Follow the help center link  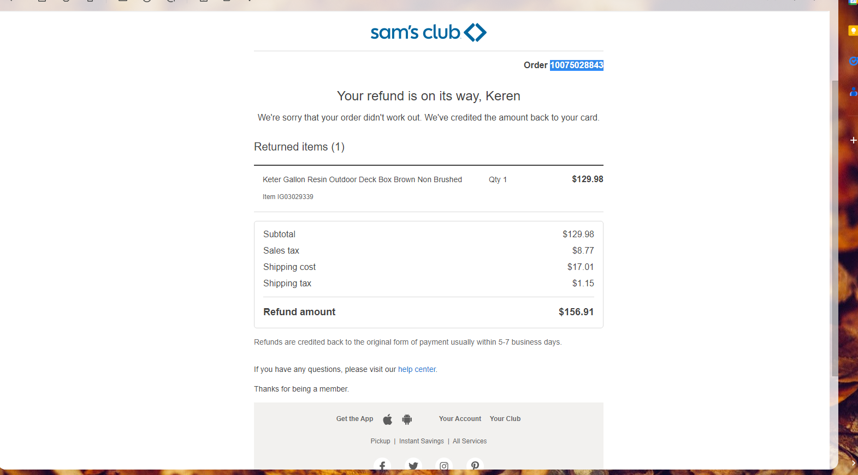pyautogui.click(x=417, y=369)
